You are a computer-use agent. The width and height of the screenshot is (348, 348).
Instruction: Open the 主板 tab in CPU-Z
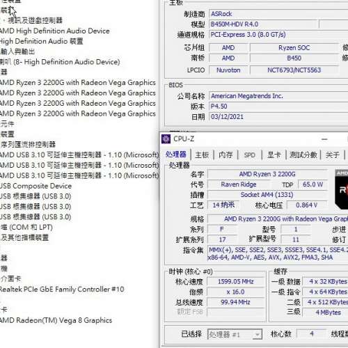click(x=202, y=155)
